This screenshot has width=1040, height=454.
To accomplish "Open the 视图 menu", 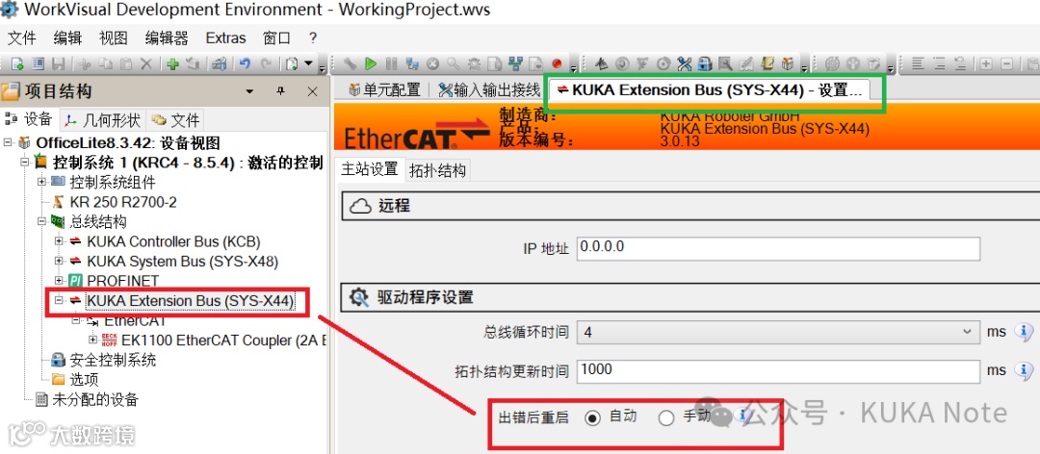I will click(x=114, y=38).
